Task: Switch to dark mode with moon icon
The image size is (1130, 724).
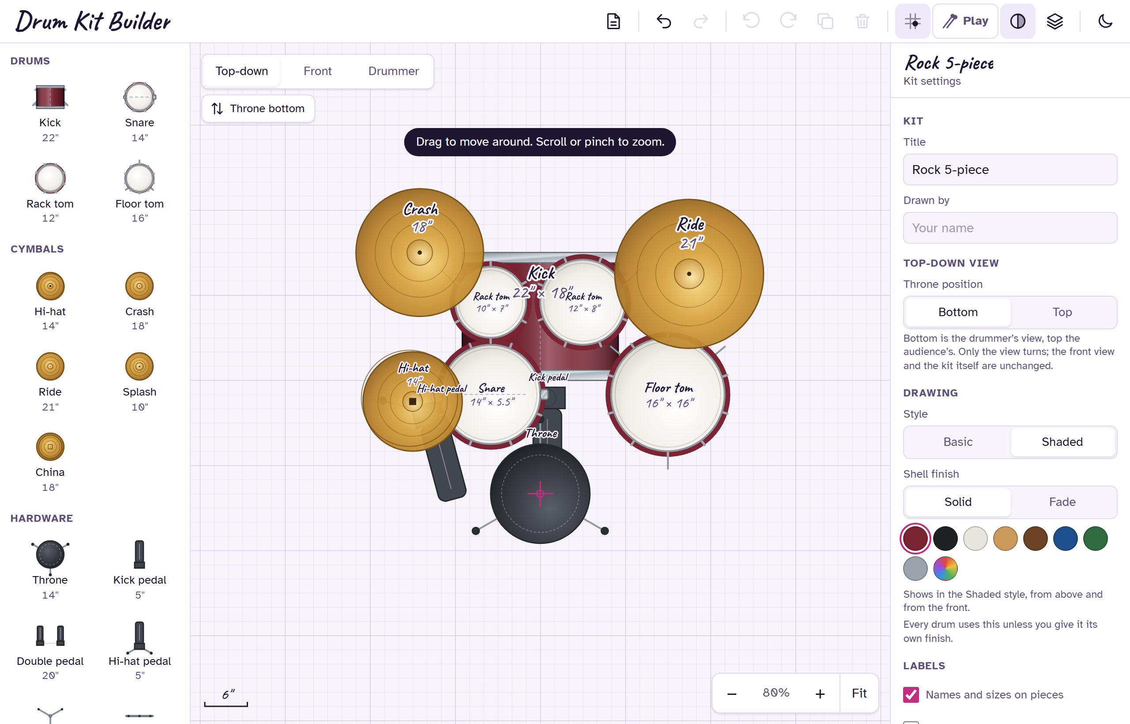Action: 1105,21
